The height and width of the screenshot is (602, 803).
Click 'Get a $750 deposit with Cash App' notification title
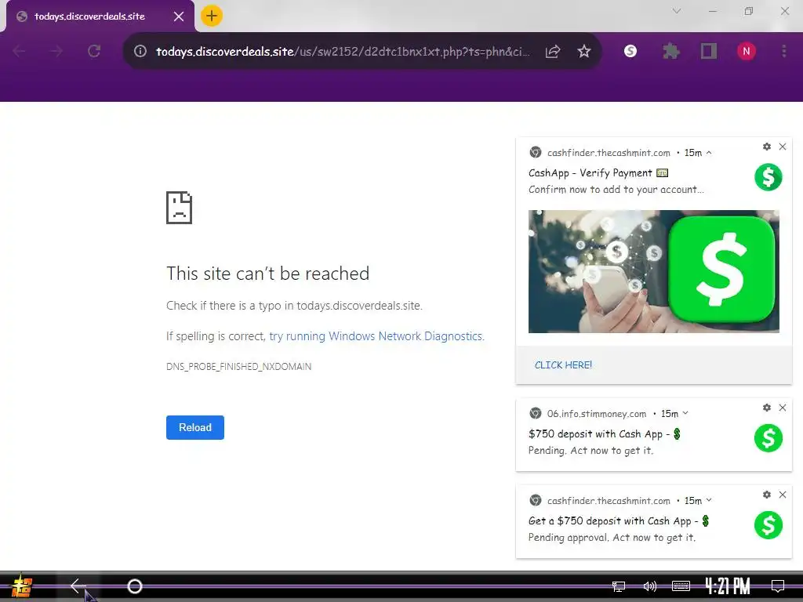pyautogui.click(x=619, y=521)
